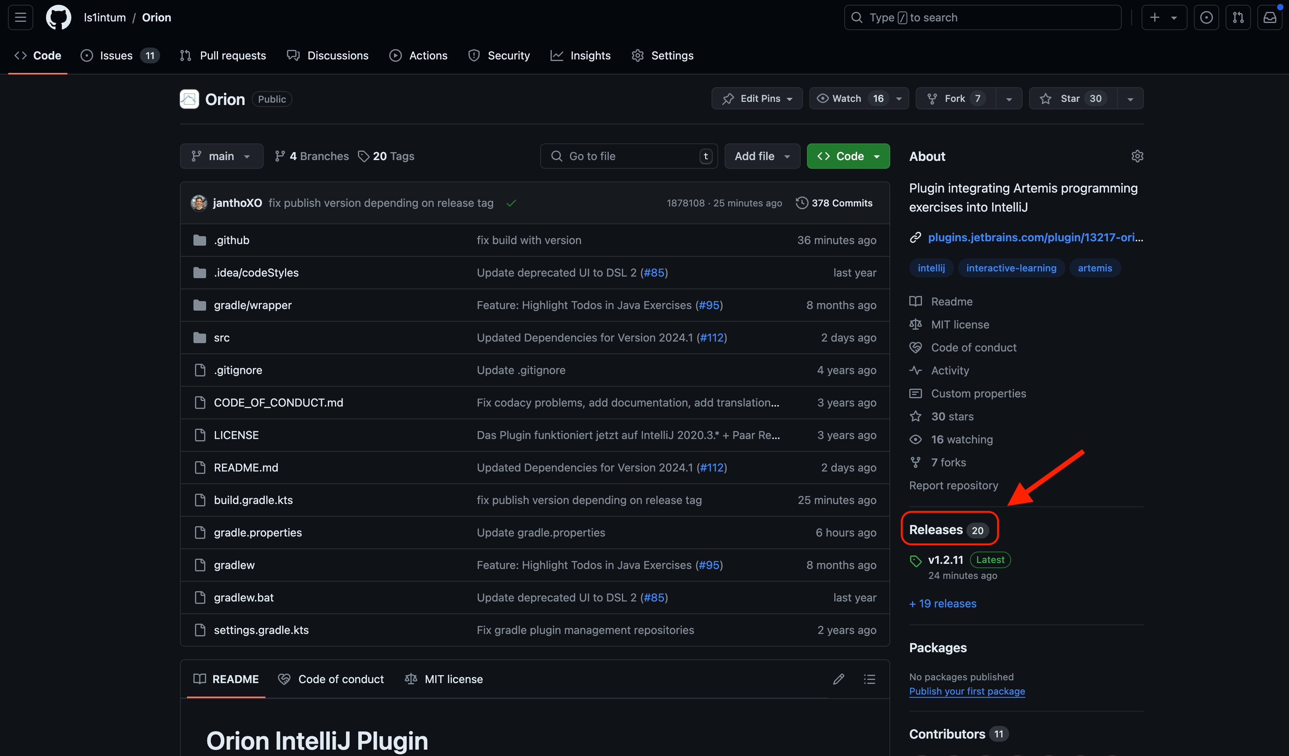Open the pull requests icon in top header
Screen dimensions: 1289x756
[1238, 17]
